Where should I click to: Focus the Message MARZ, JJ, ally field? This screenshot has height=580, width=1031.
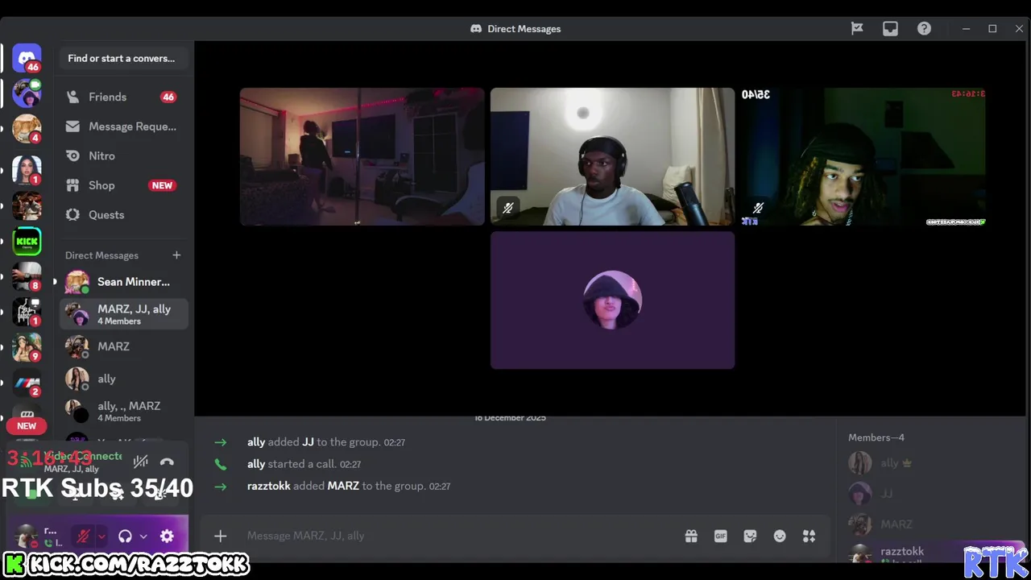pyautogui.click(x=459, y=536)
